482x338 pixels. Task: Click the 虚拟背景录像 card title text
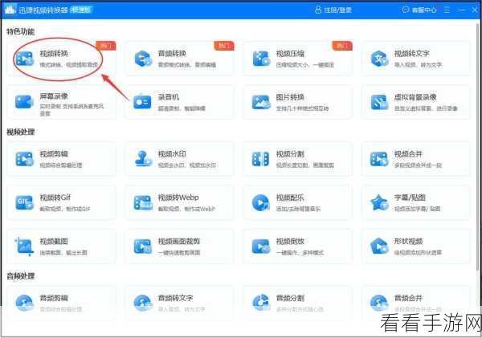415,97
